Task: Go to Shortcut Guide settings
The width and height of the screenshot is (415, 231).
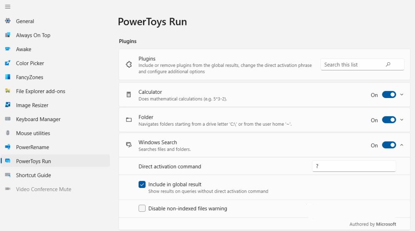Action: click(33, 175)
